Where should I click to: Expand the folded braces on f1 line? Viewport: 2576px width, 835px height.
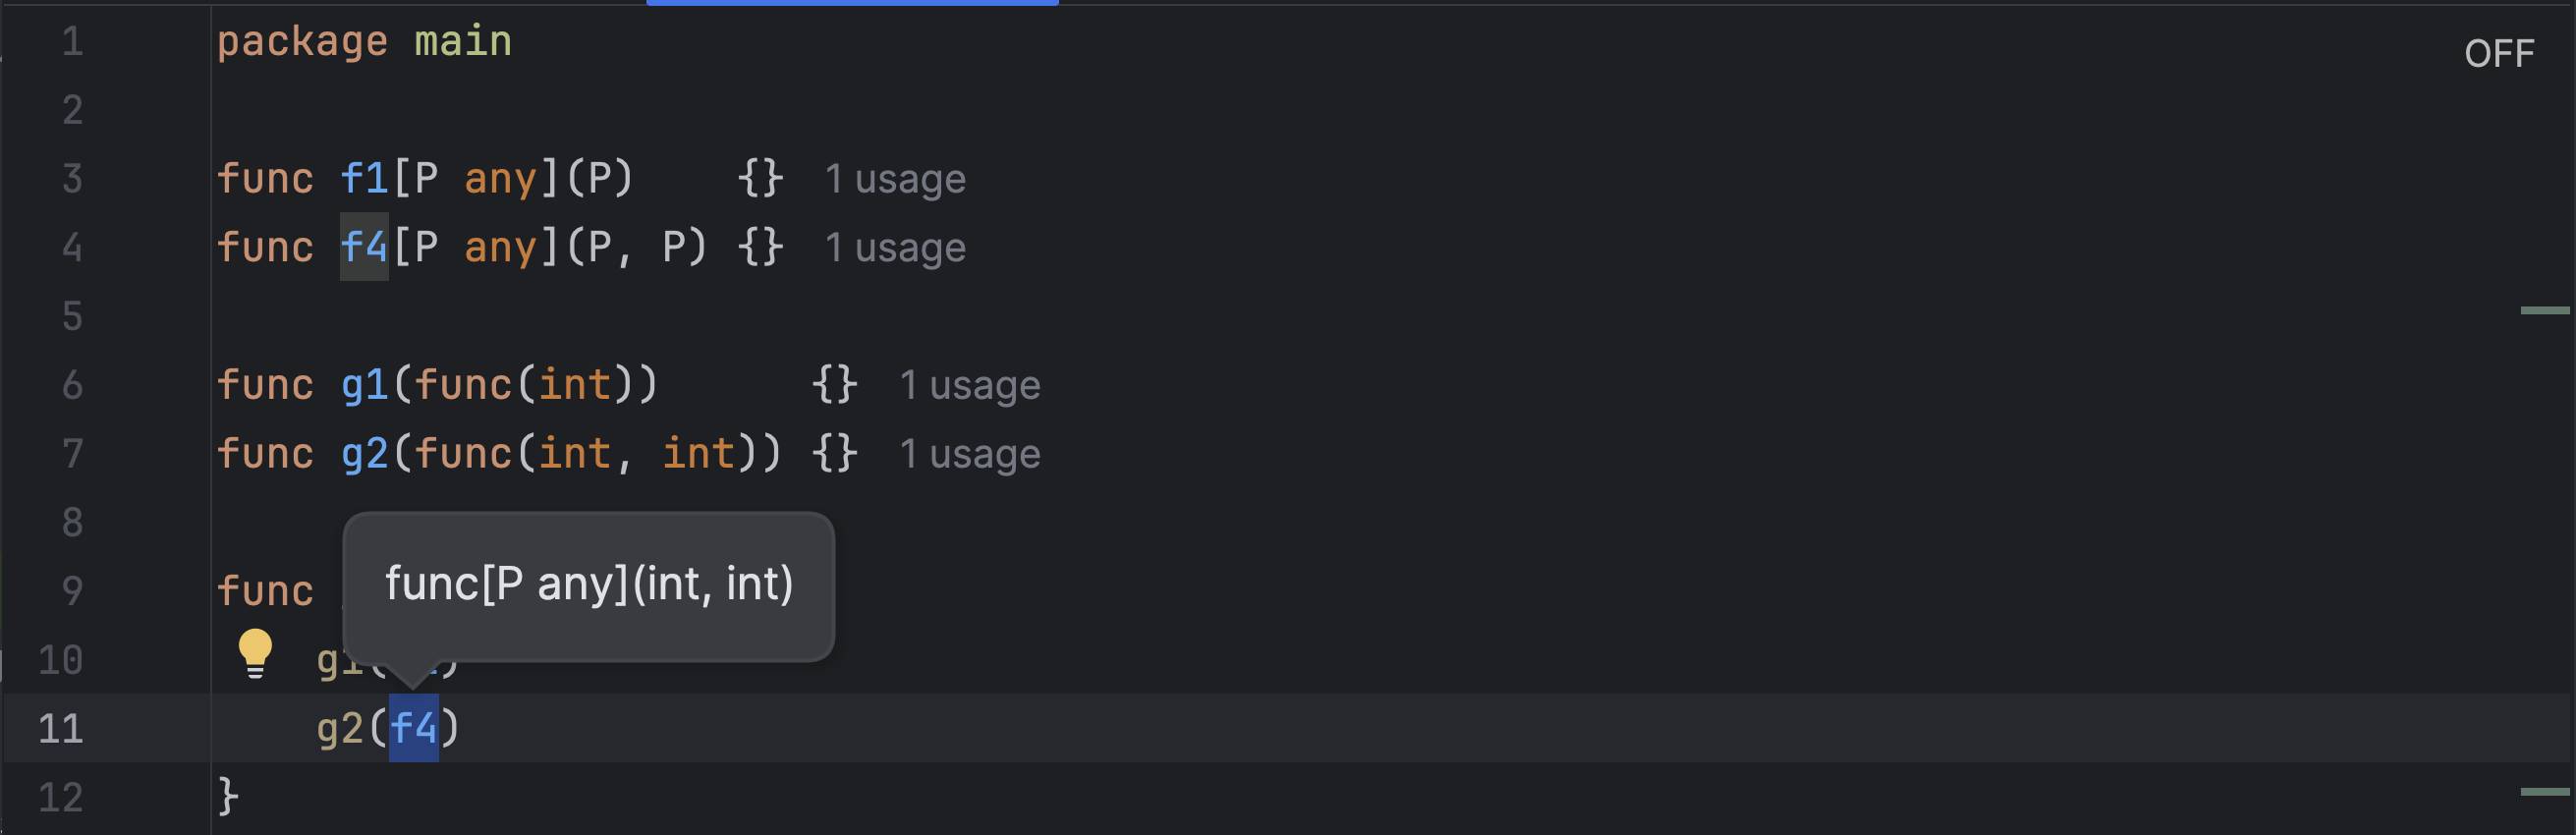coord(761,179)
